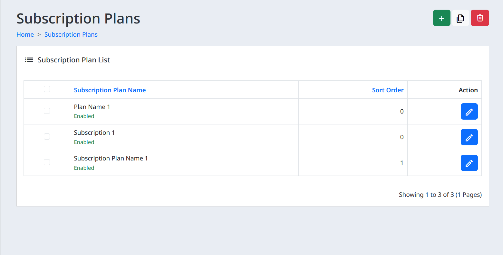Edit the Plan Name 1 row
503x255 pixels.
(469, 112)
